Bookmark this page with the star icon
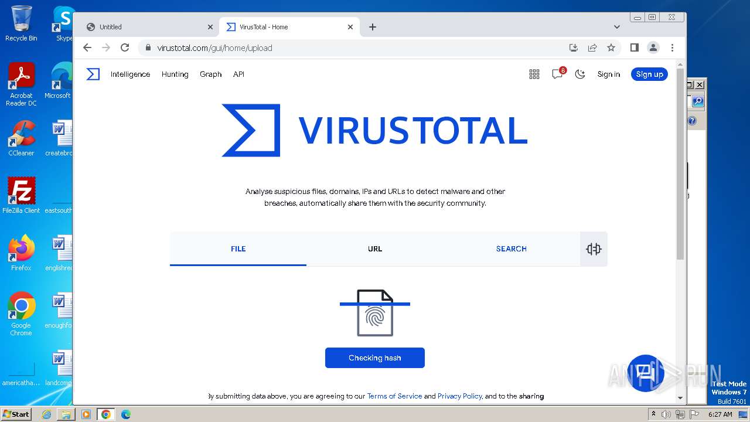The width and height of the screenshot is (750, 422). click(611, 47)
